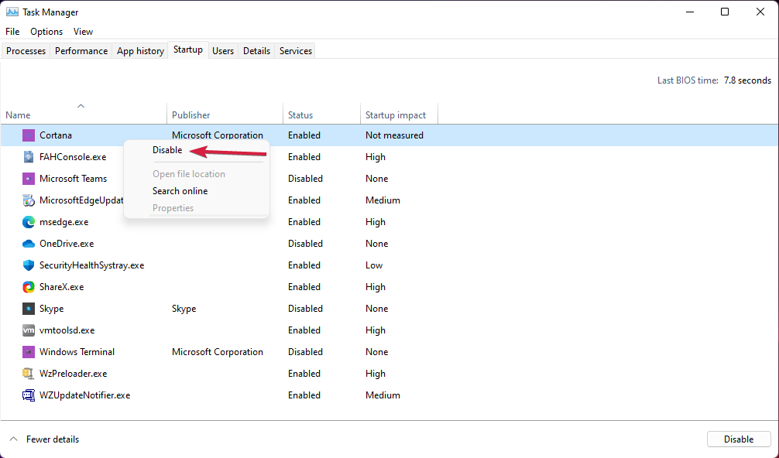Image resolution: width=779 pixels, height=458 pixels.
Task: Switch to the Performance tab
Action: click(x=81, y=50)
